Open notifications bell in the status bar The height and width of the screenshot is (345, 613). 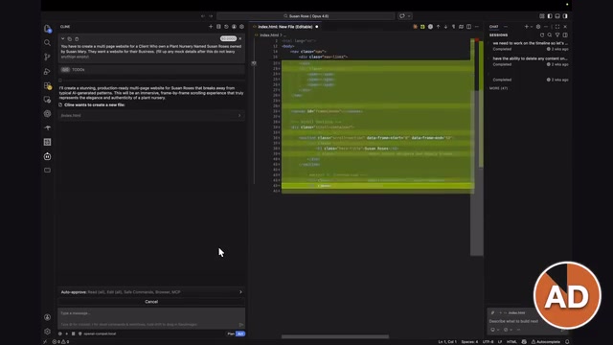point(567,342)
